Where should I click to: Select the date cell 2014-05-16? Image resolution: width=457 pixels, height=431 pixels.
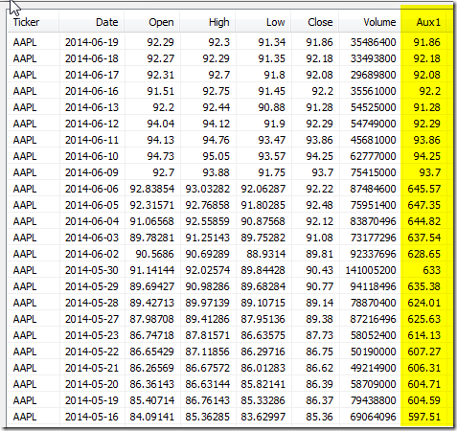[x=92, y=417]
